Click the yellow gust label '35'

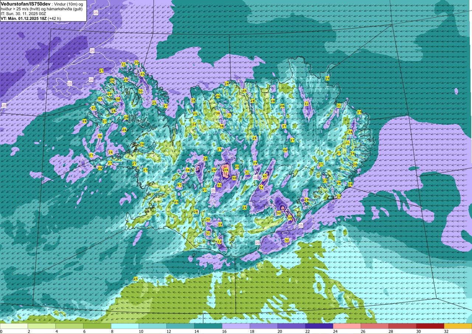pyautogui.click(x=244, y=91)
